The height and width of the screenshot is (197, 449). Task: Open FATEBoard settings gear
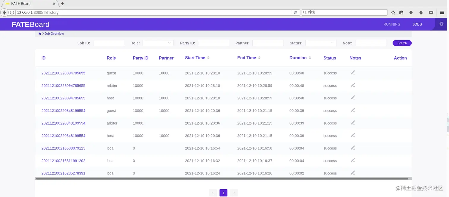tap(441, 24)
